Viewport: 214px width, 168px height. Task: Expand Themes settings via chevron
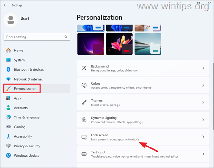[203, 103]
